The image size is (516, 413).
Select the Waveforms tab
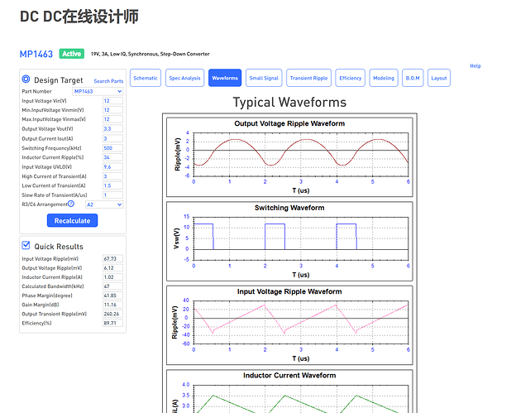(225, 78)
